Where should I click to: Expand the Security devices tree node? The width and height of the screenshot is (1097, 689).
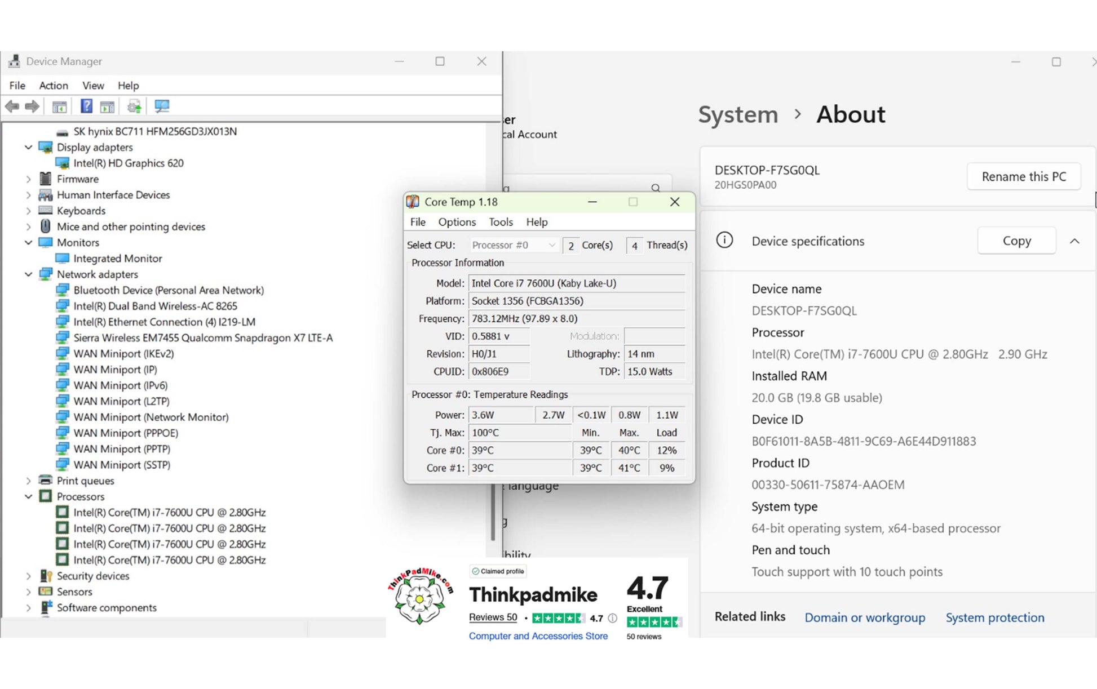coord(28,576)
